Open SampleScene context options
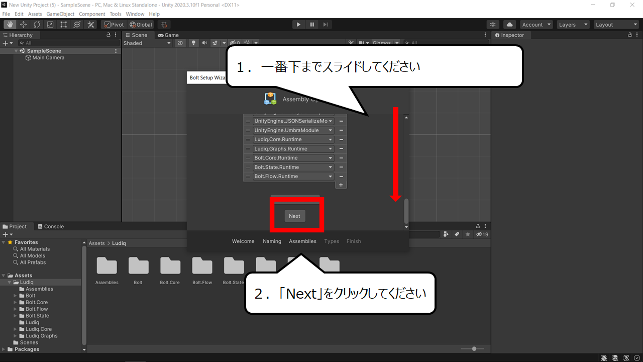Screen dimensions: 643x362 click(116, 51)
